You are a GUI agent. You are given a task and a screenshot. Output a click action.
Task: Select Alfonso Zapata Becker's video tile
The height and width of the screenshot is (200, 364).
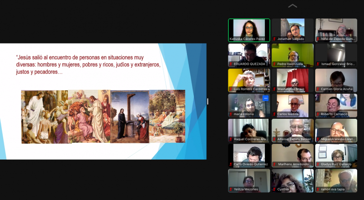tap(293, 131)
